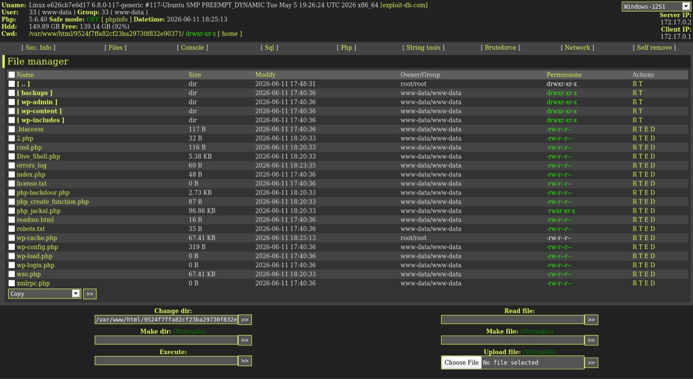
Task: Check the box beside cmd.php
Action: [12, 148]
